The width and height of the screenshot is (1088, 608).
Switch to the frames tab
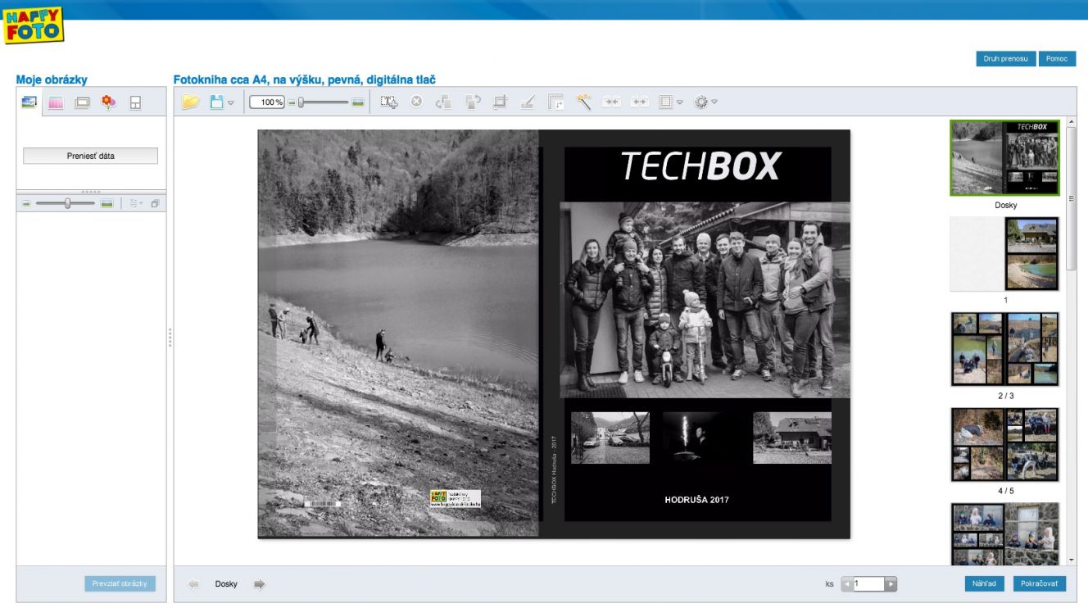[82, 102]
